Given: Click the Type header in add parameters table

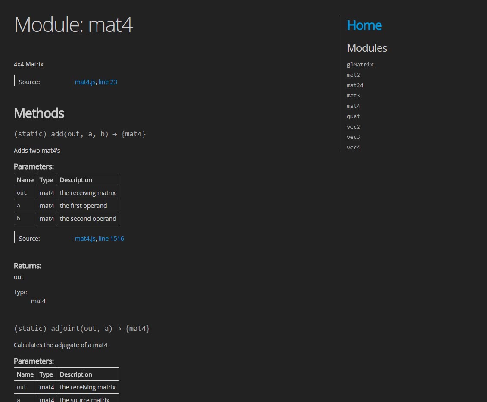Looking at the screenshot, I should (46, 180).
